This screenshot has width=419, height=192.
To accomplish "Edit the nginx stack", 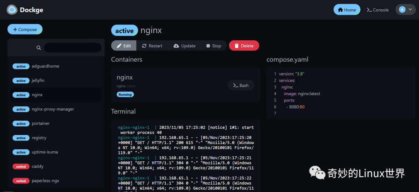I will click(124, 46).
